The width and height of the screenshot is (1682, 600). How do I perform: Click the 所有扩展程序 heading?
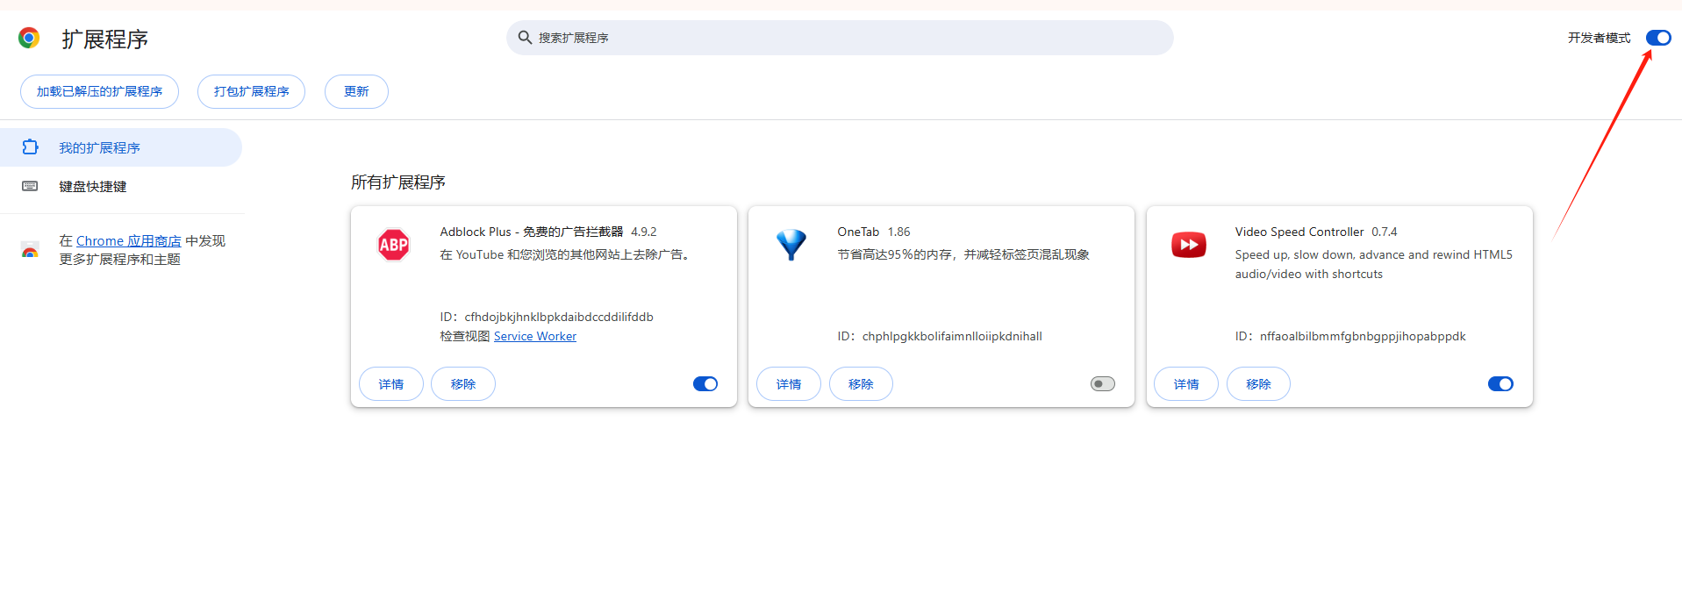pos(398,182)
